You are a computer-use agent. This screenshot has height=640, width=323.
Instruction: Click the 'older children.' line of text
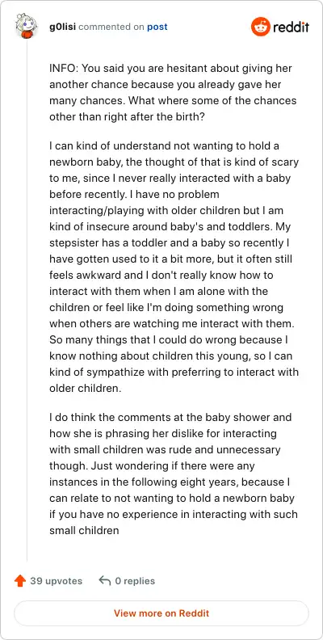(86, 388)
